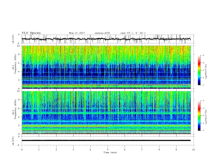Screen dimensions: 218x168
Task: Click the ch.1 voltage waveform trace
Action: (x=106, y=39)
